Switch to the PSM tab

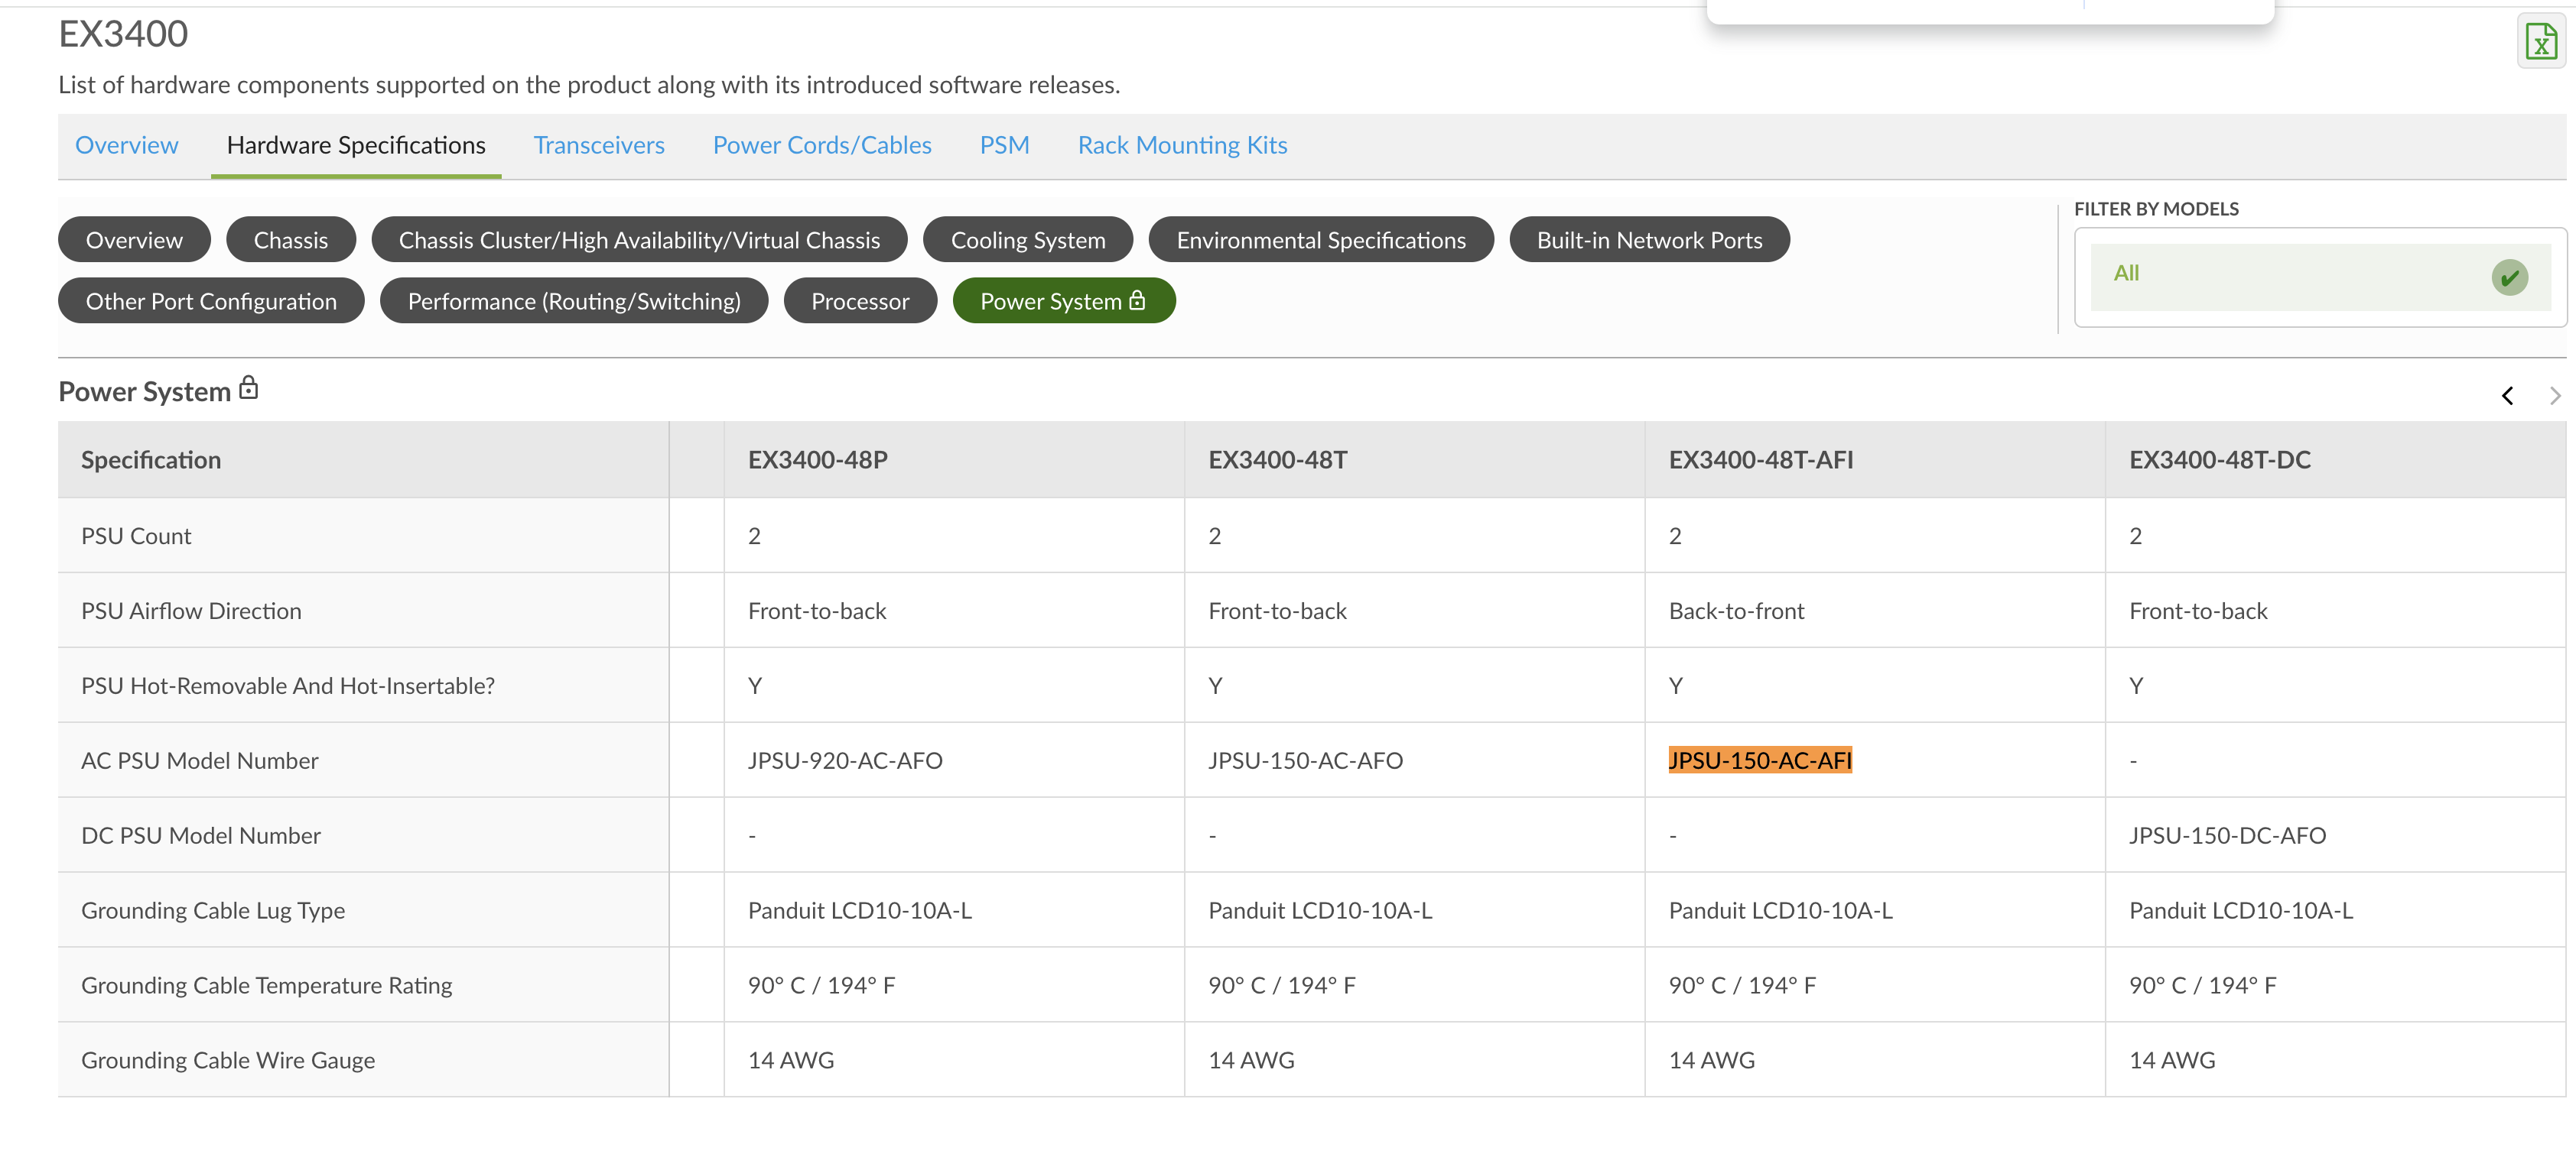coord(1004,145)
